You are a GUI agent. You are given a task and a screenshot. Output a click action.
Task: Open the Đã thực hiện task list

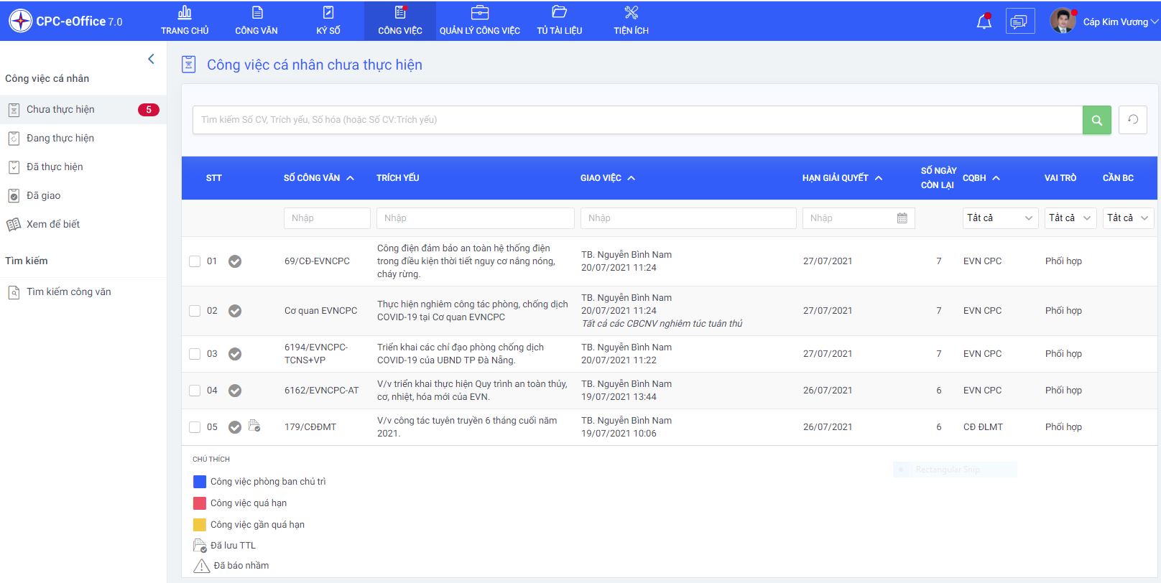click(83, 167)
